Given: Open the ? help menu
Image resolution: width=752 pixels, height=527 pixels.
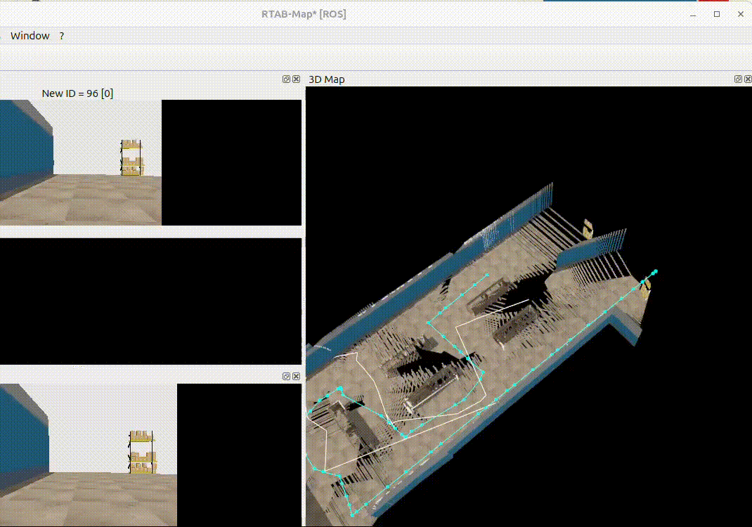Looking at the screenshot, I should (x=61, y=36).
